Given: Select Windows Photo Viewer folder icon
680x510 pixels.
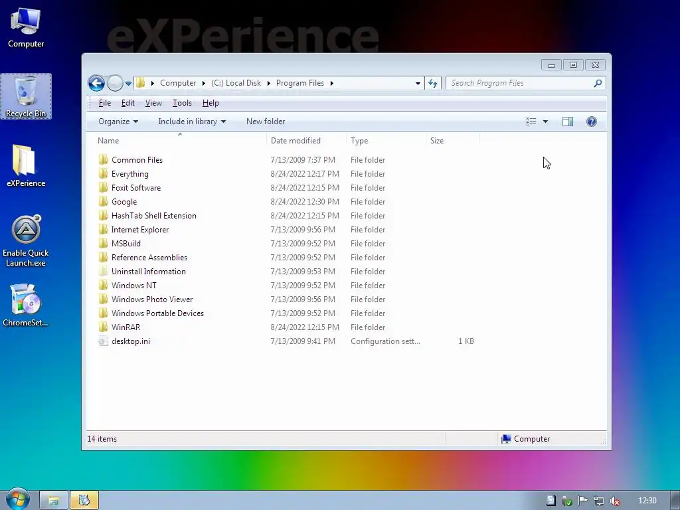Looking at the screenshot, I should (103, 299).
